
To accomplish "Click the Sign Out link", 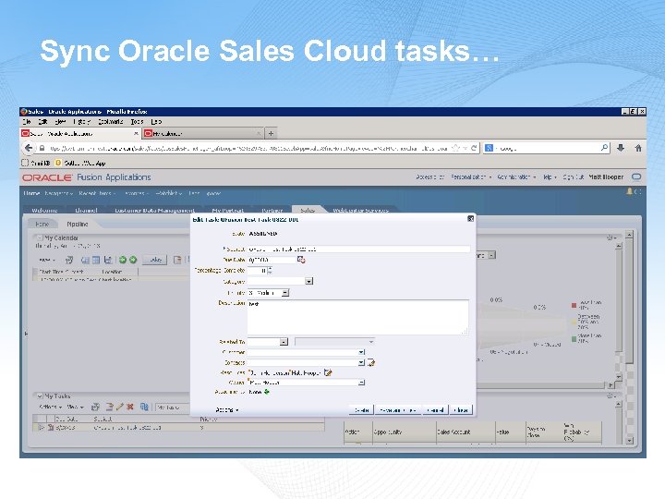I will (x=574, y=176).
